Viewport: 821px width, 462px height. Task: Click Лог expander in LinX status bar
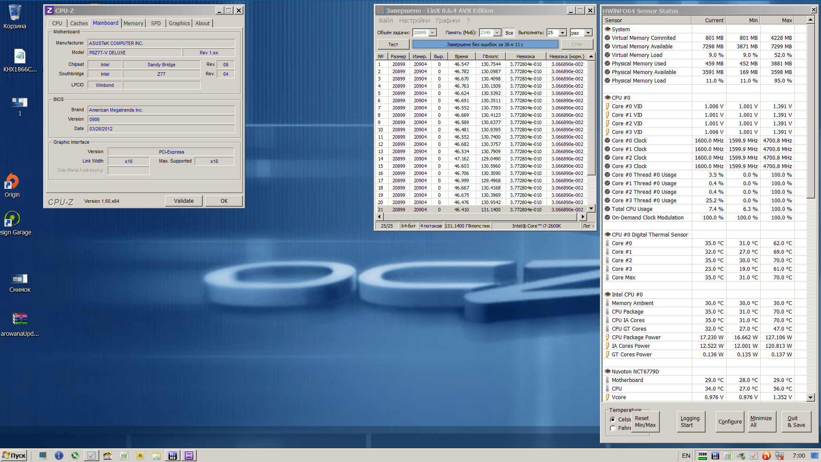[588, 226]
